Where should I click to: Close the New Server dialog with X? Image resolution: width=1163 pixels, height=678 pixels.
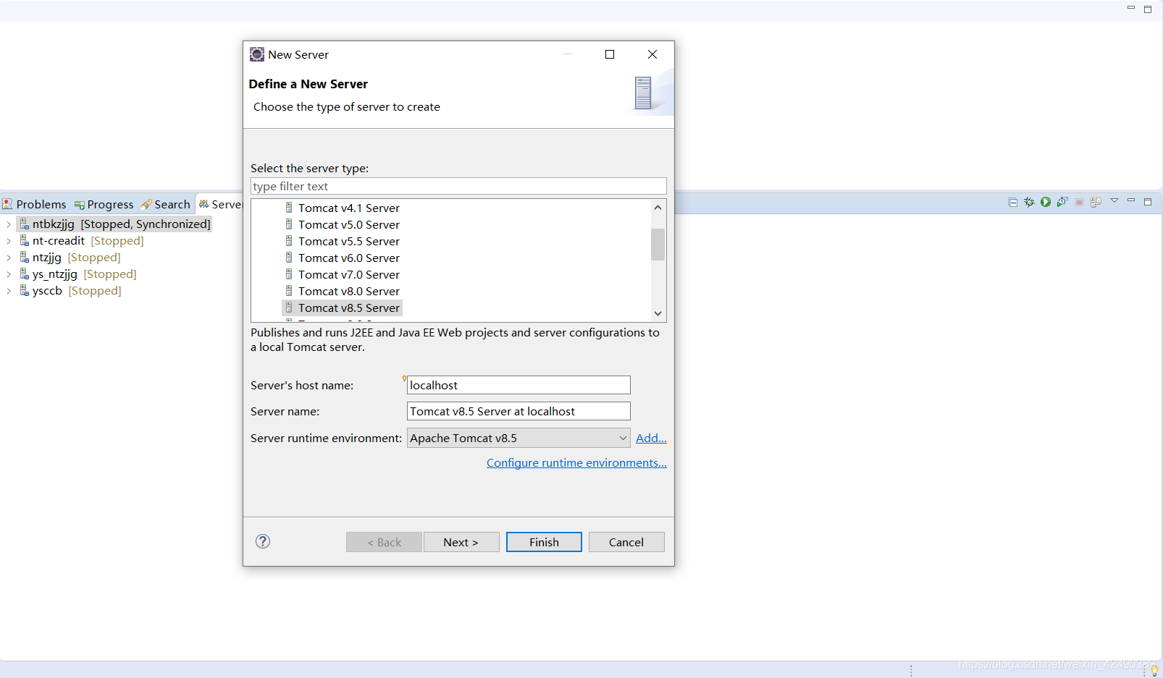point(652,54)
